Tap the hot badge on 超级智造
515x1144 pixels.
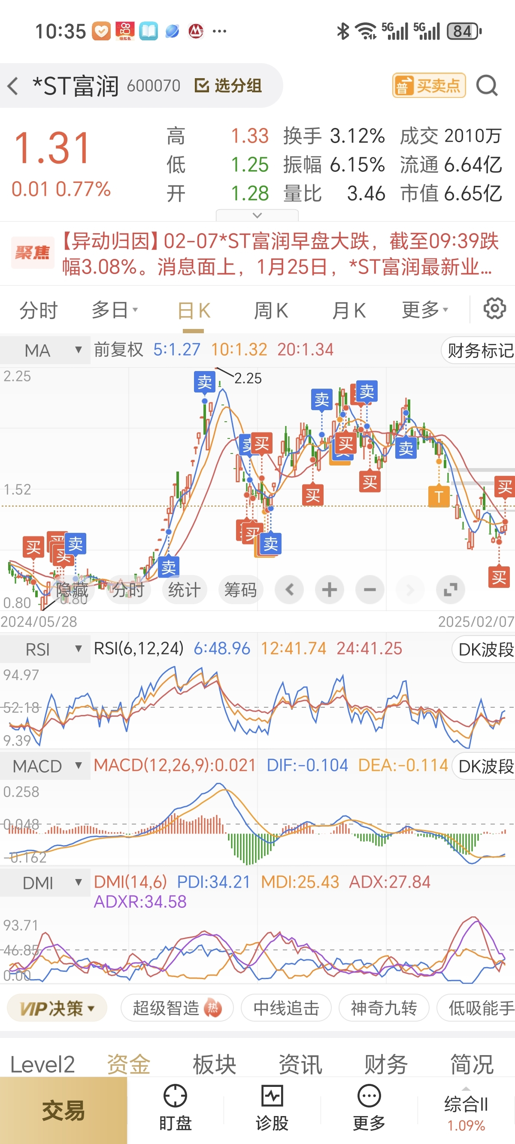point(213,1009)
